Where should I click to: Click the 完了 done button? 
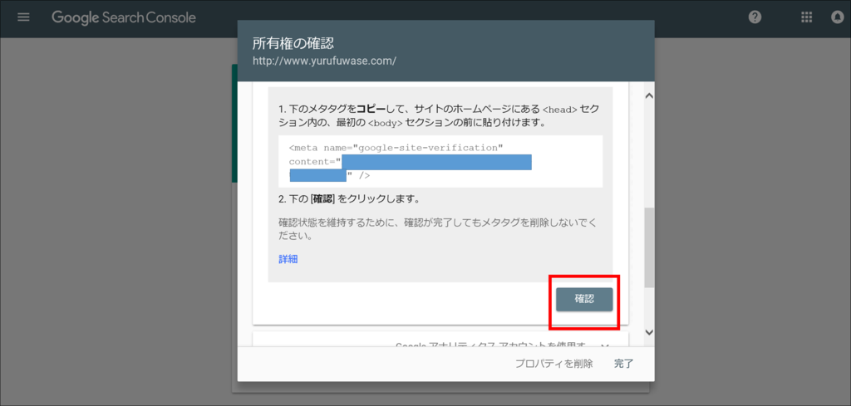[623, 364]
